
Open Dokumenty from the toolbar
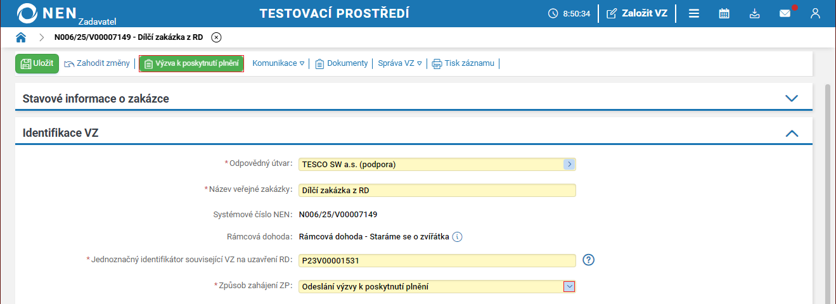coord(341,63)
